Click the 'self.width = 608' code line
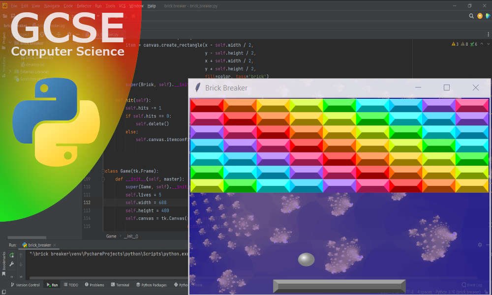Viewport: 492px width, 295px height. (x=146, y=203)
